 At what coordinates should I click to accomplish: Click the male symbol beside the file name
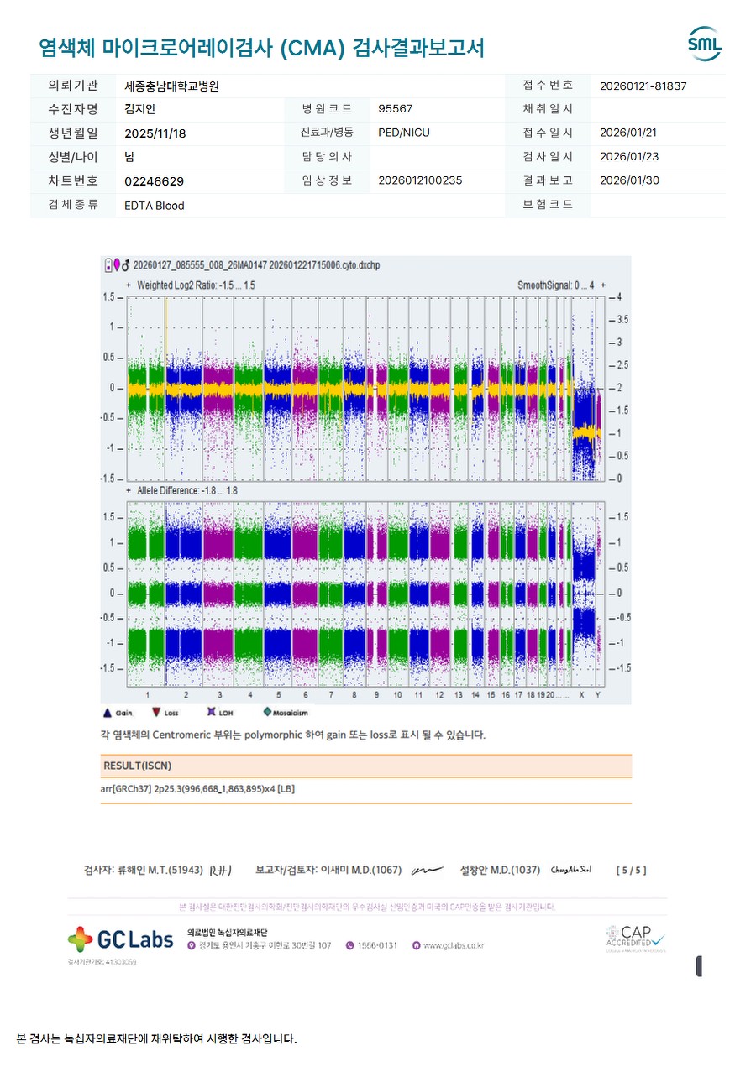(x=126, y=265)
